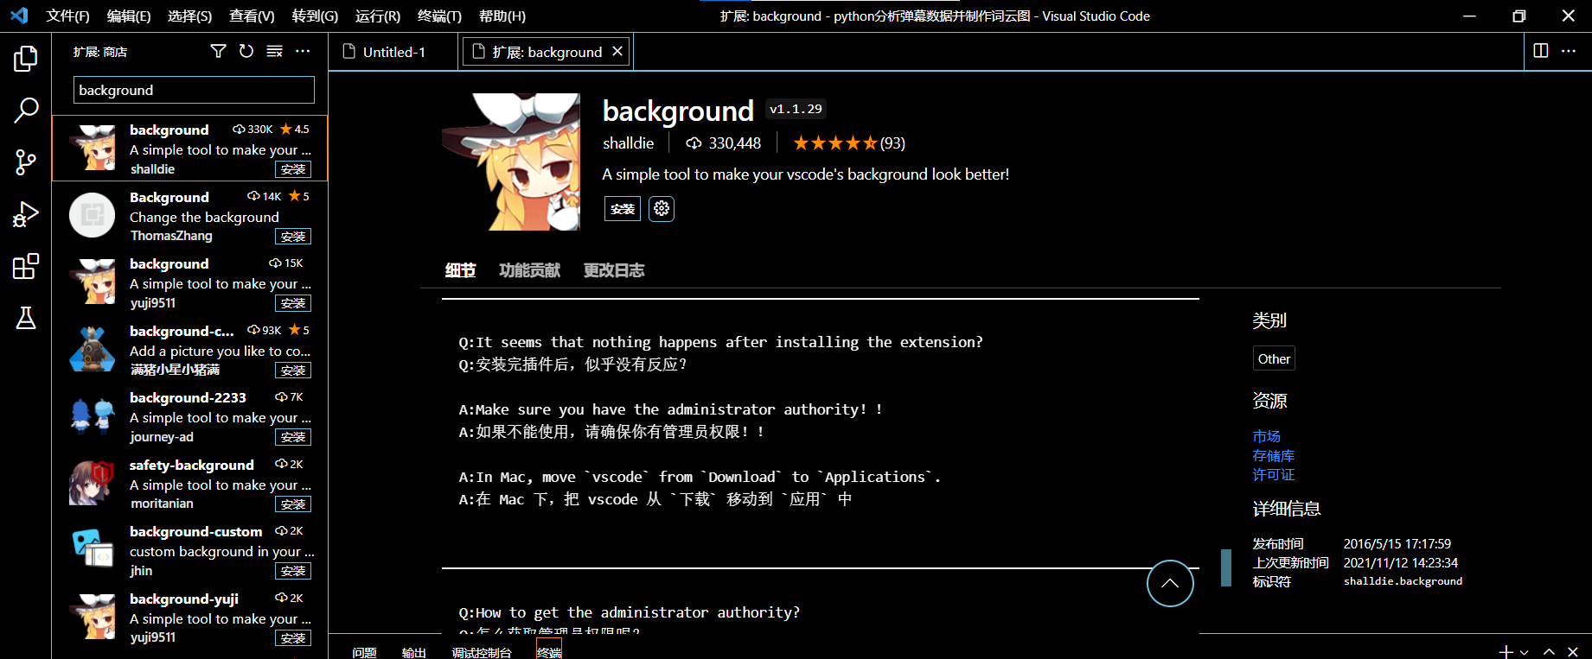Select the background 15K extension by yuji9511
The image size is (1592, 659).
pyautogui.click(x=190, y=282)
